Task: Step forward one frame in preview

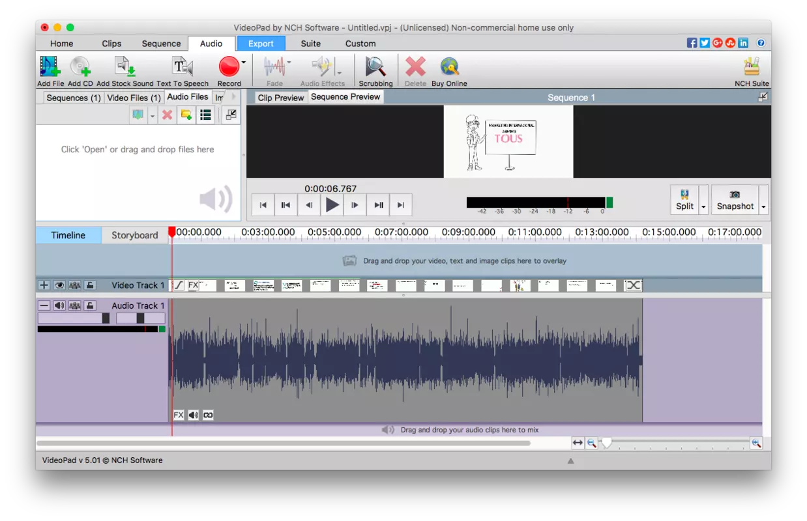Action: pos(355,205)
